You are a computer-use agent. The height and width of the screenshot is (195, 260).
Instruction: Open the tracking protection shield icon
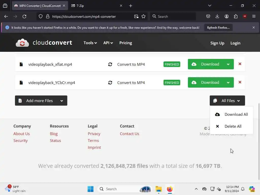[41, 17]
